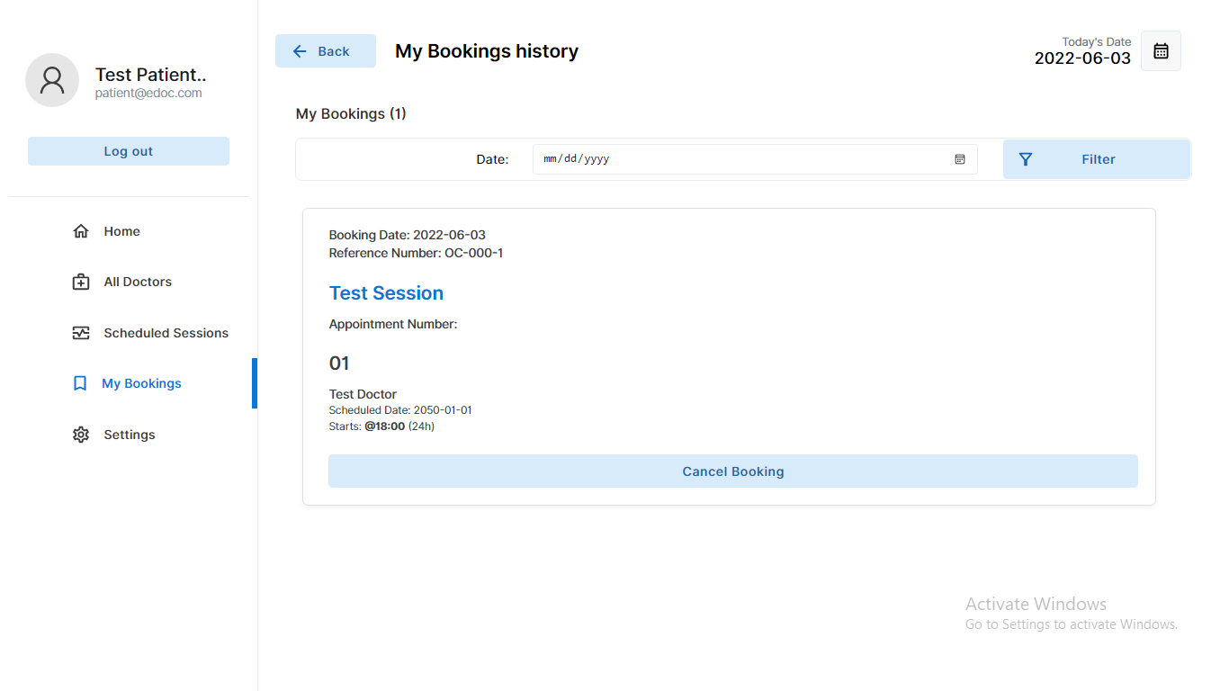
Task: Select the My Bookings bookmark icon
Action: coord(81,382)
